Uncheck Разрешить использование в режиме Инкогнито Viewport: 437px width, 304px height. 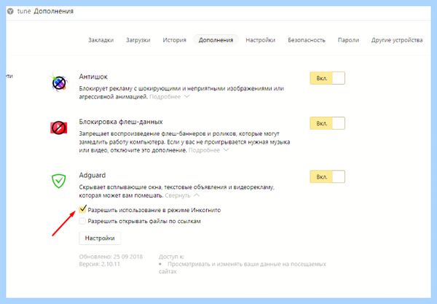[x=82, y=209]
